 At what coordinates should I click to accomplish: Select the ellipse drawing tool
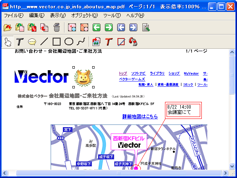tap(69, 42)
